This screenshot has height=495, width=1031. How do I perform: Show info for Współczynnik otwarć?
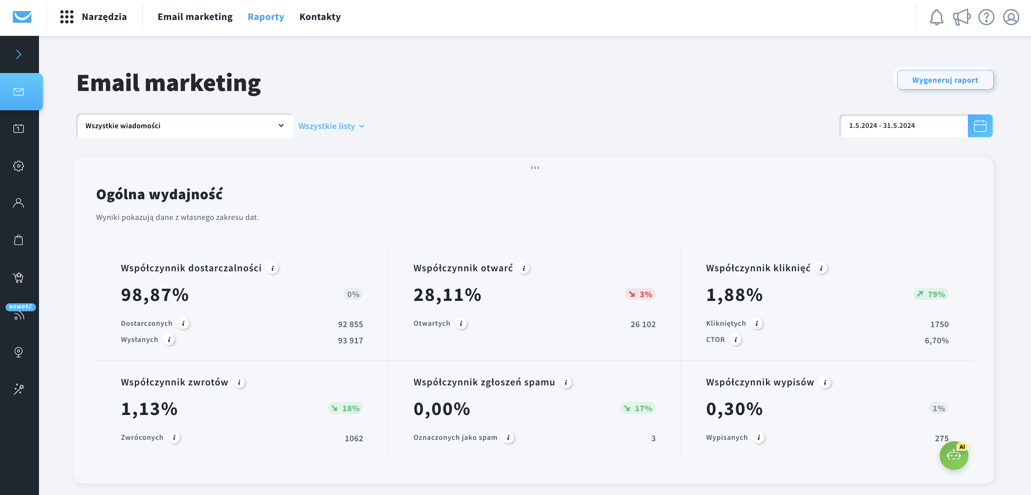(524, 268)
